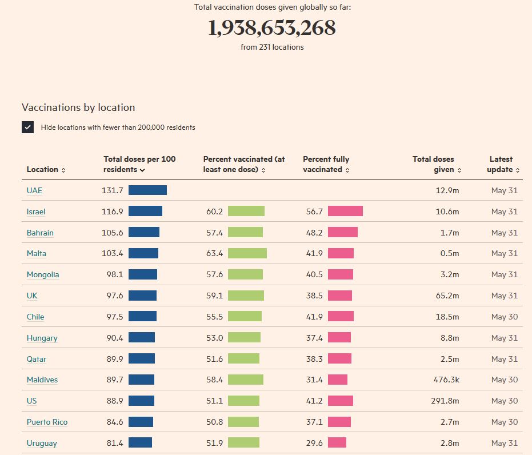Image resolution: width=532 pixels, height=455 pixels.
Task: Select the Mongolia link
Action: (43, 274)
